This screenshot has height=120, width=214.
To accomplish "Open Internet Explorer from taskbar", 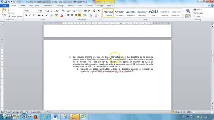I will pos(45,117).
